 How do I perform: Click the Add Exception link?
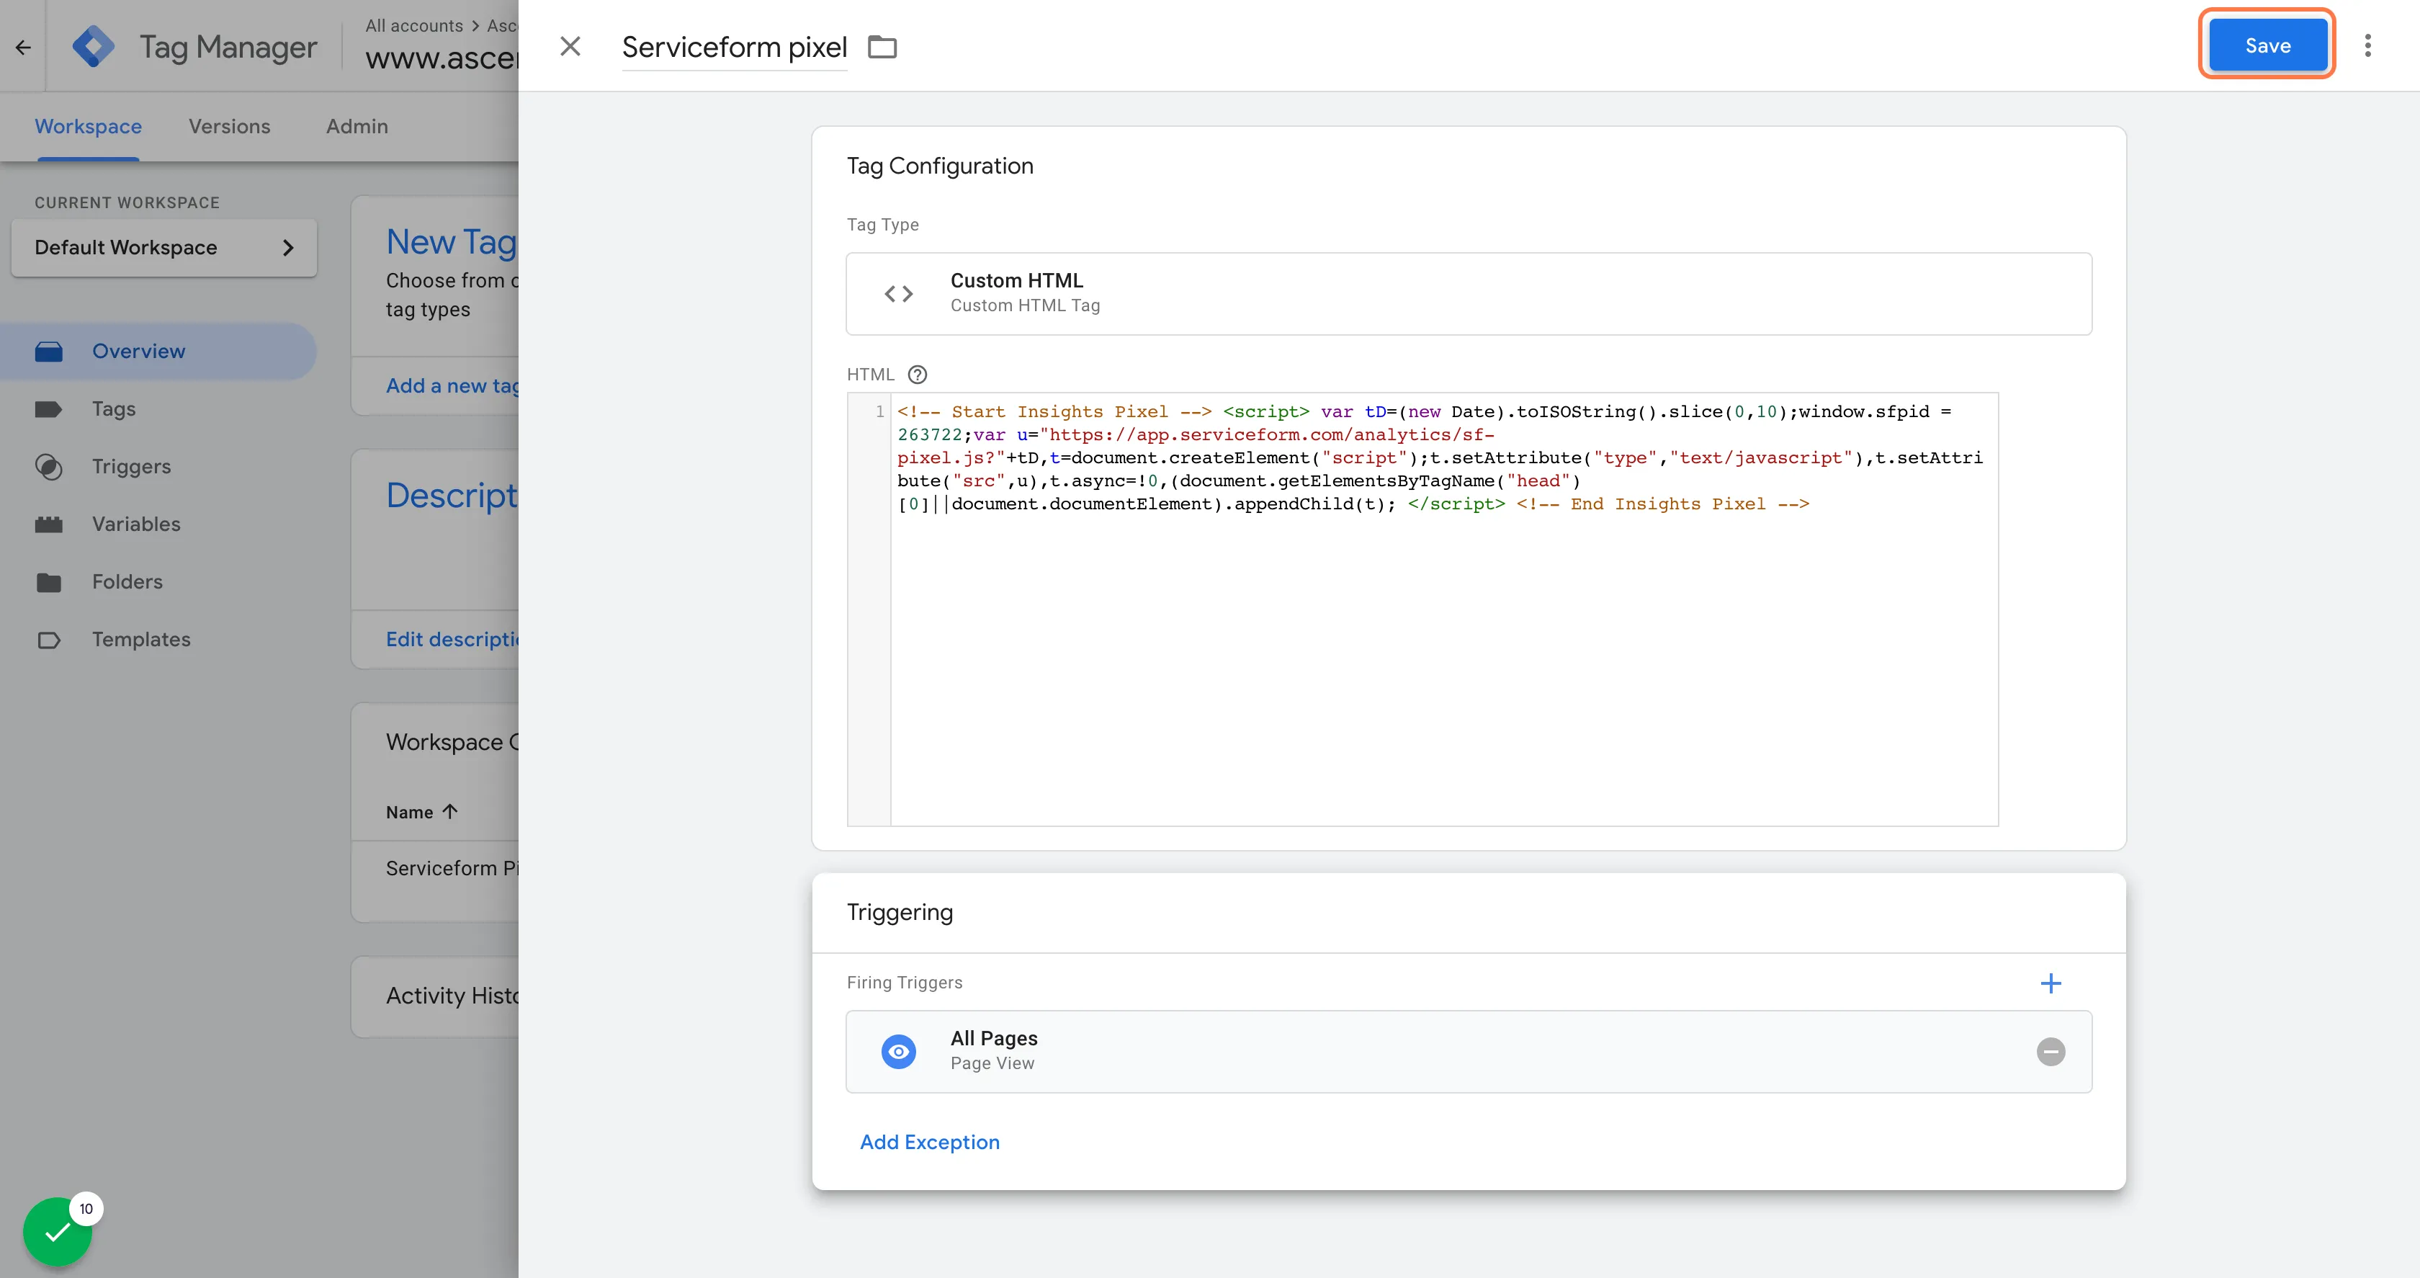(929, 1142)
